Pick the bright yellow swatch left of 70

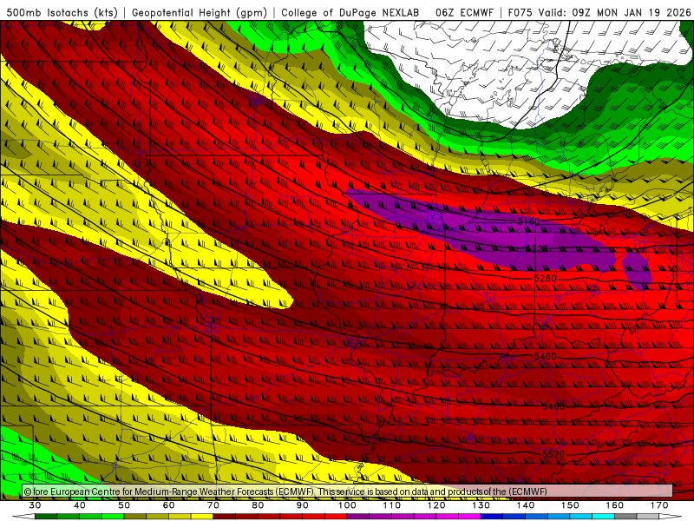202,517
